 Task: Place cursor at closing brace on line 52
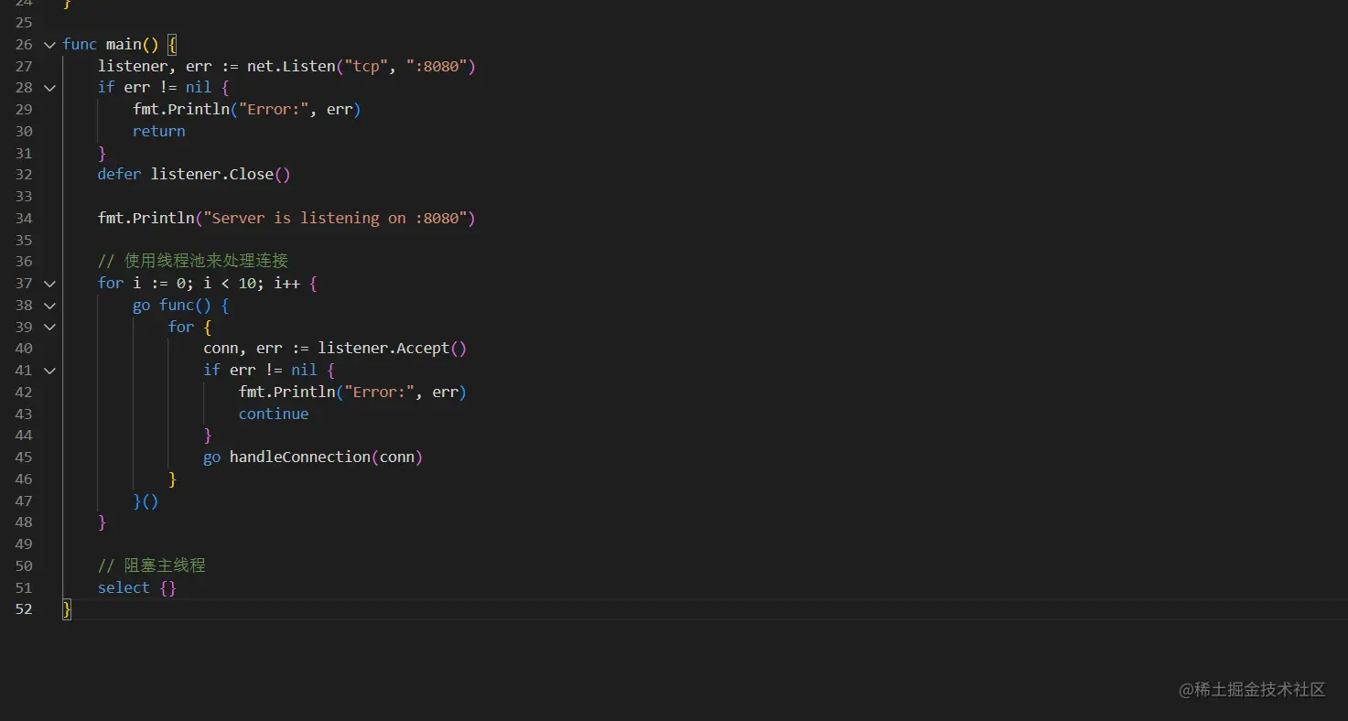[x=67, y=609]
